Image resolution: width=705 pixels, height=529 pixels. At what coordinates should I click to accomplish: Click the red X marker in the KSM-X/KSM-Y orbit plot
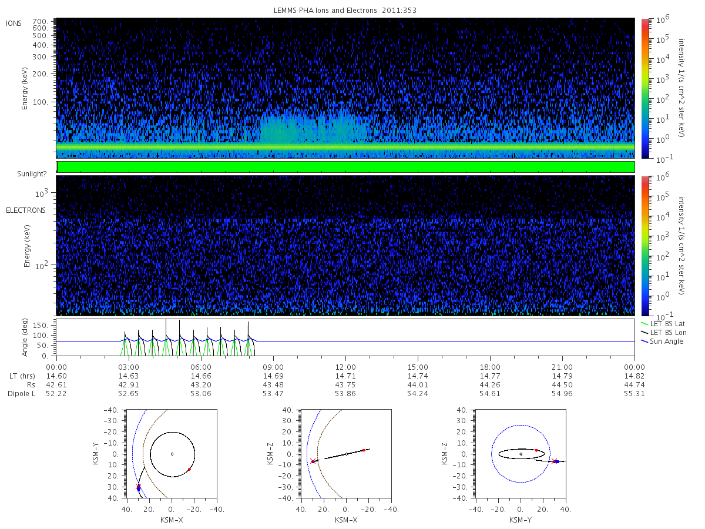(x=139, y=486)
